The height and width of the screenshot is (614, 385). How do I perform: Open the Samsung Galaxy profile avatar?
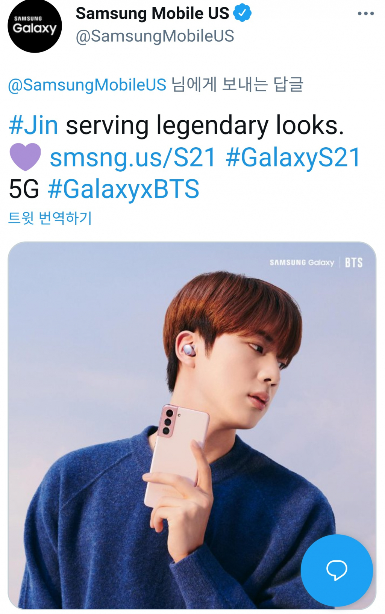tap(35, 26)
